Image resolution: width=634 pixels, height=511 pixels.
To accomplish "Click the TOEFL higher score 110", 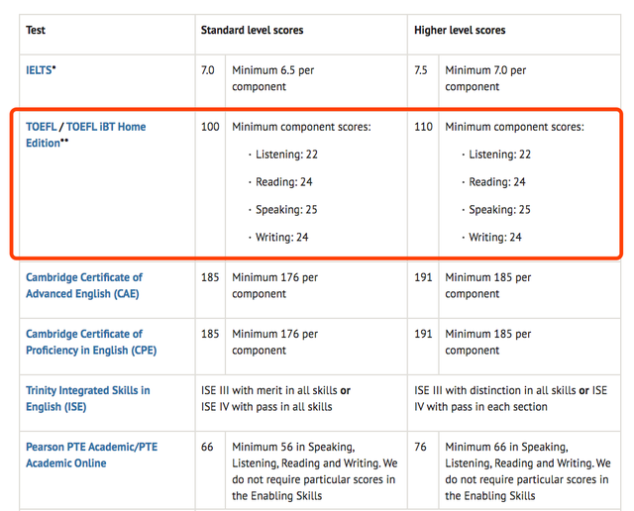I will 424,127.
